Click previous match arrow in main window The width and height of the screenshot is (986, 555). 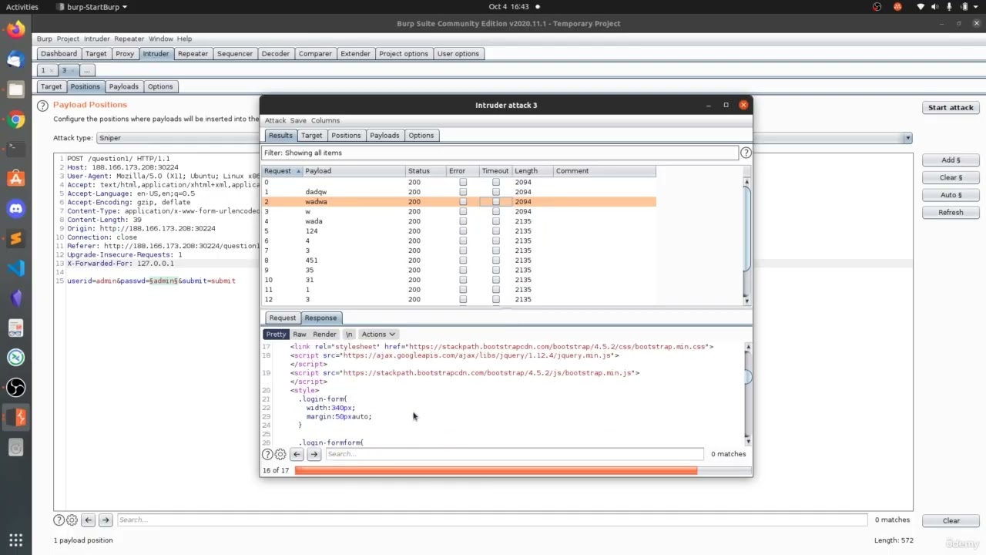click(x=88, y=520)
